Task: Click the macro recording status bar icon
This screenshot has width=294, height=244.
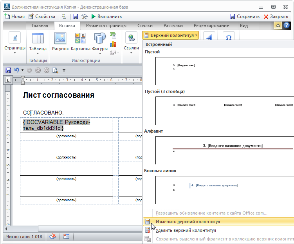Action: point(66,237)
